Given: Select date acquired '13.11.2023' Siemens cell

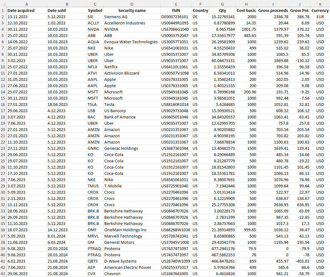Looking at the screenshot, I should click(x=27, y=17).
